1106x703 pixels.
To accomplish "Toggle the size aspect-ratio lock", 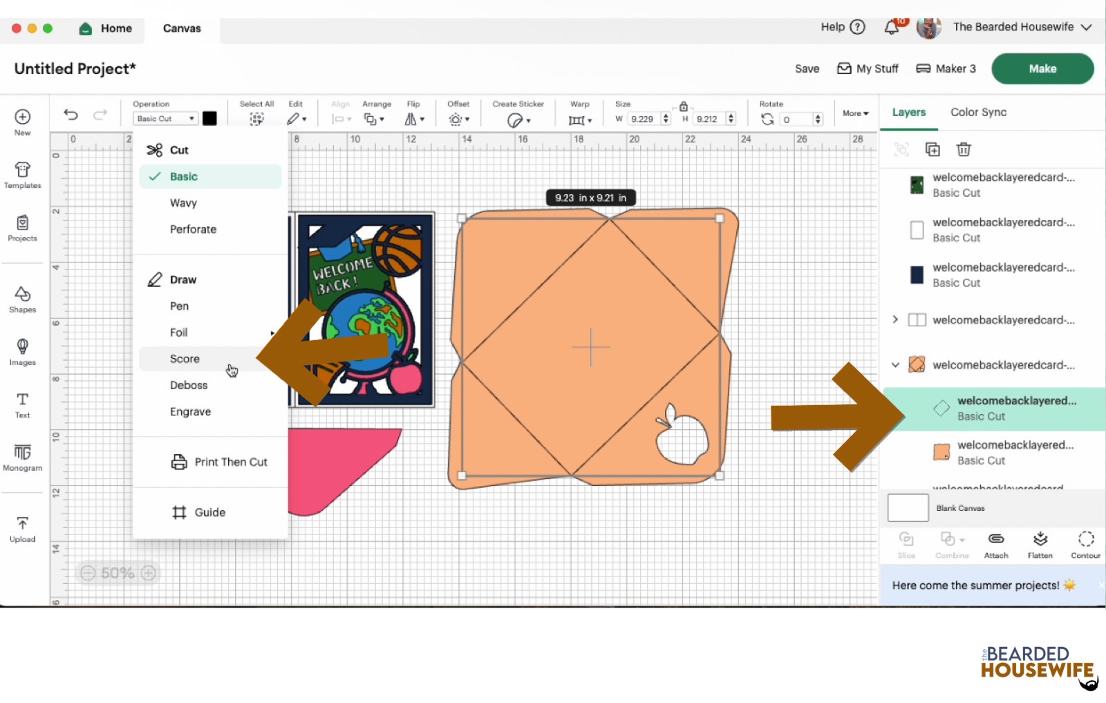I will 683,107.
